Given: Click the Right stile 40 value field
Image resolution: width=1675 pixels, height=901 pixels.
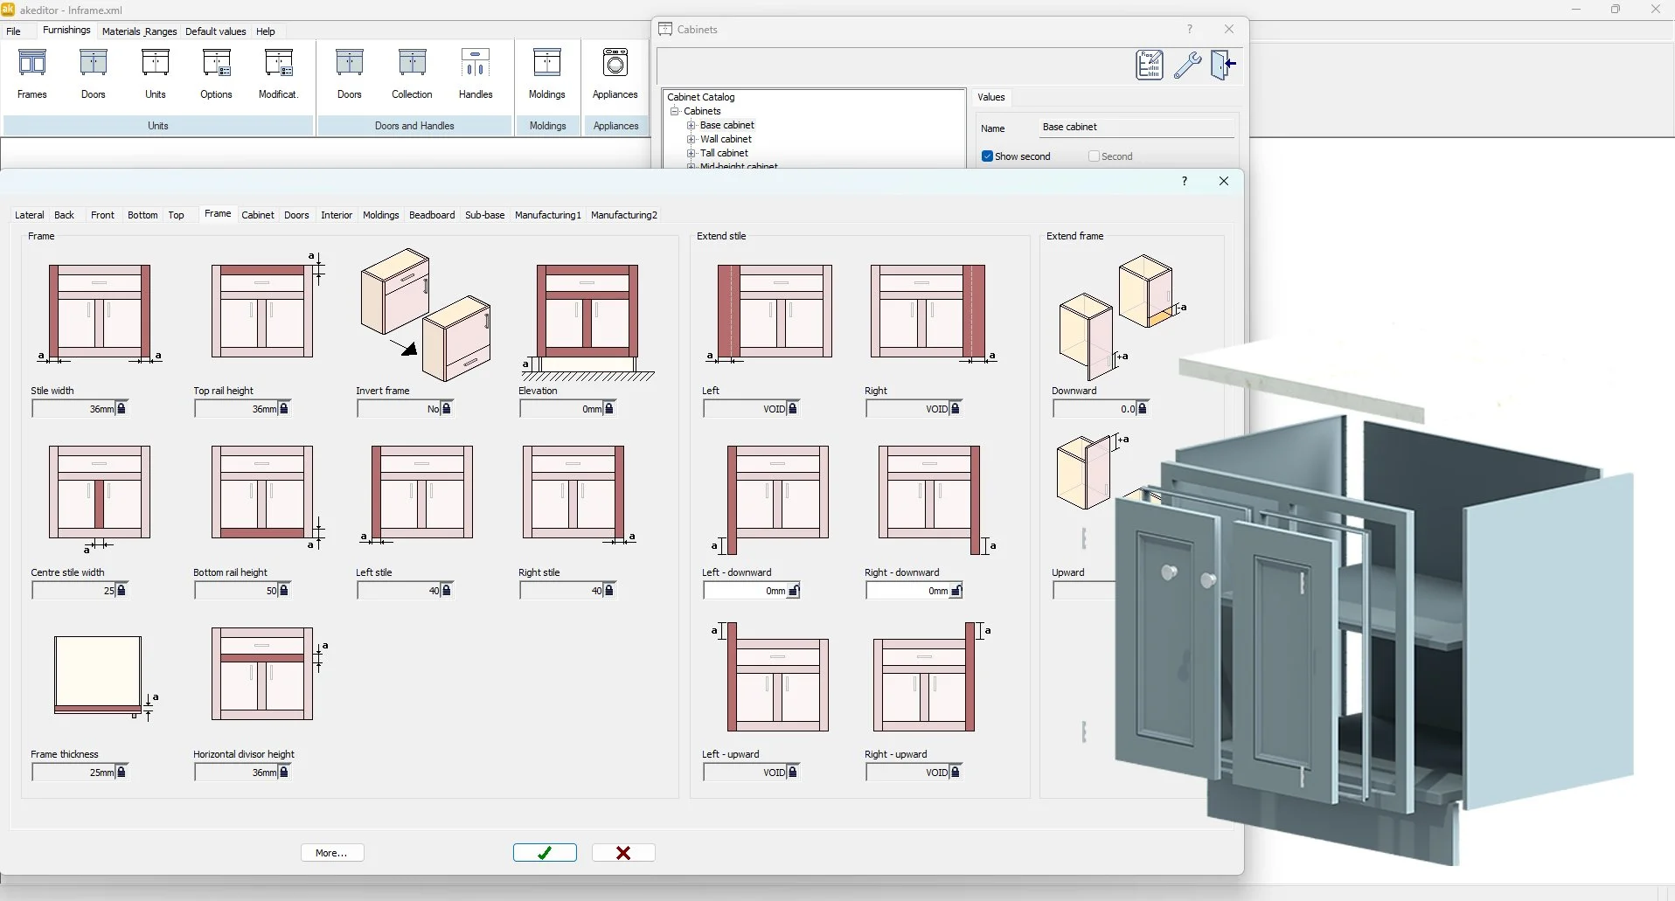Looking at the screenshot, I should pos(562,591).
